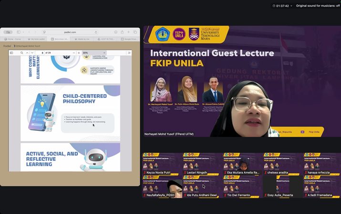Screen dimensions: 341x214
Task: Expand more PDF tools double-chevron
Action: coord(129,53)
